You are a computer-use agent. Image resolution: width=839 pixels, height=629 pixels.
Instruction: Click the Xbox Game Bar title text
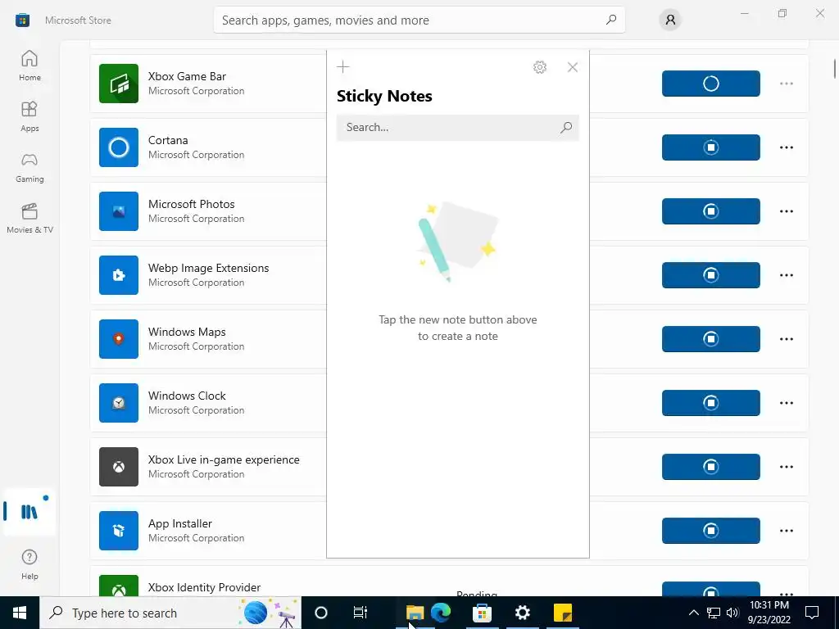coord(187,76)
